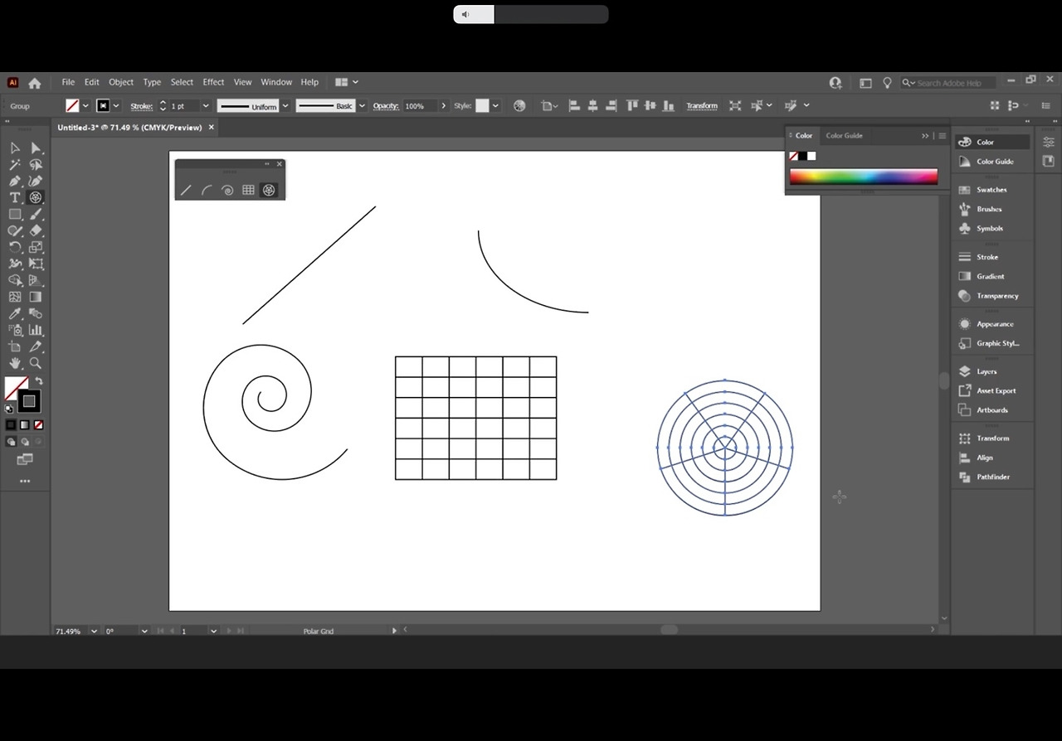Open the Effect menu
The width and height of the screenshot is (1062, 741).
(213, 82)
